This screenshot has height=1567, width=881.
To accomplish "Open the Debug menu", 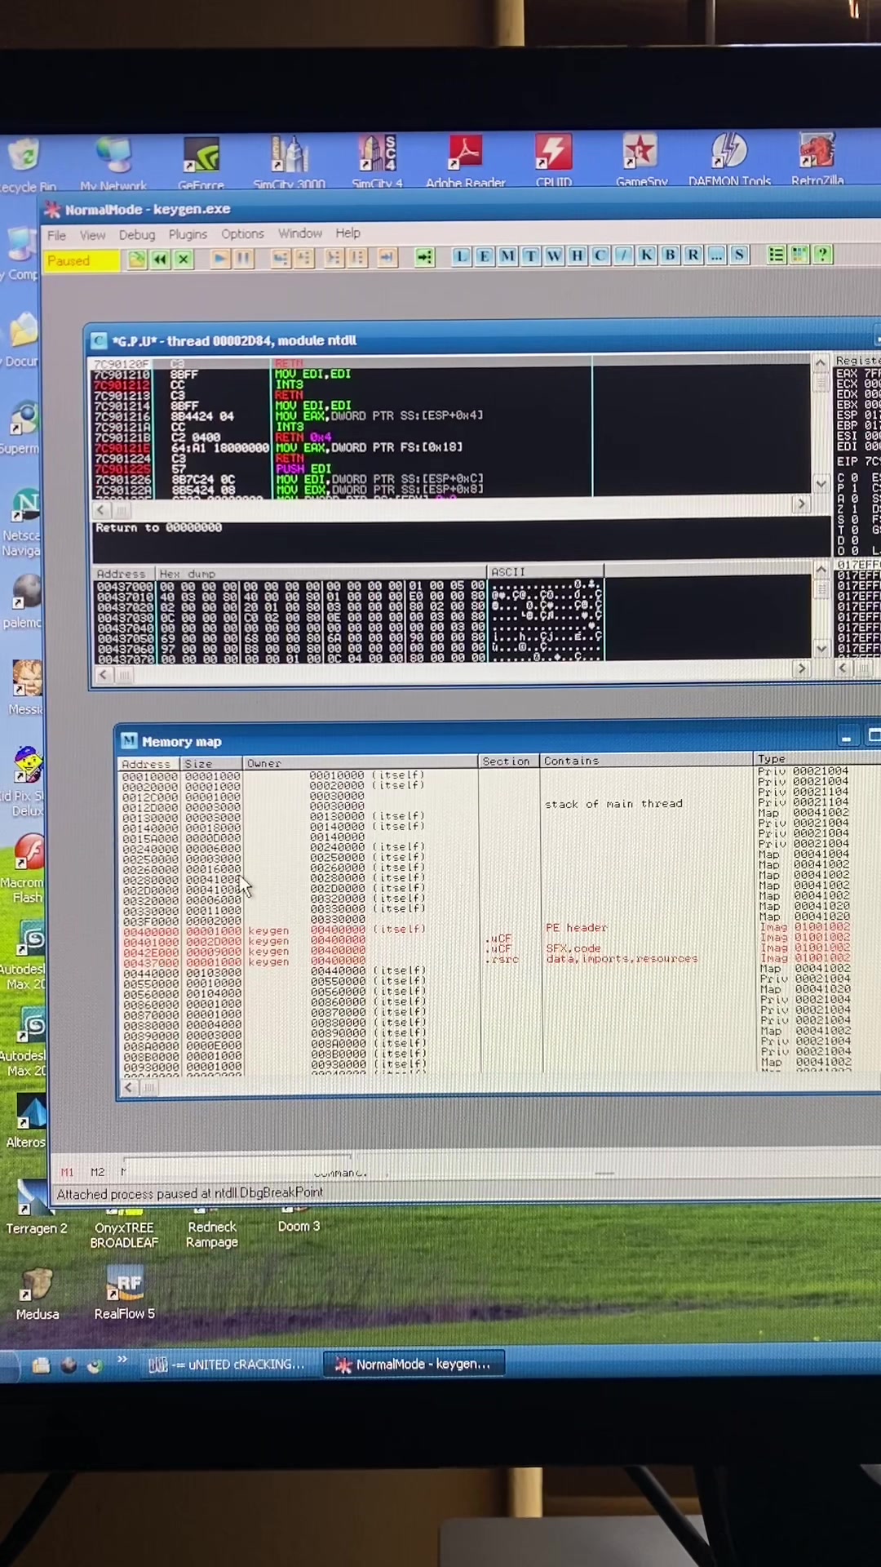I will (x=136, y=234).
